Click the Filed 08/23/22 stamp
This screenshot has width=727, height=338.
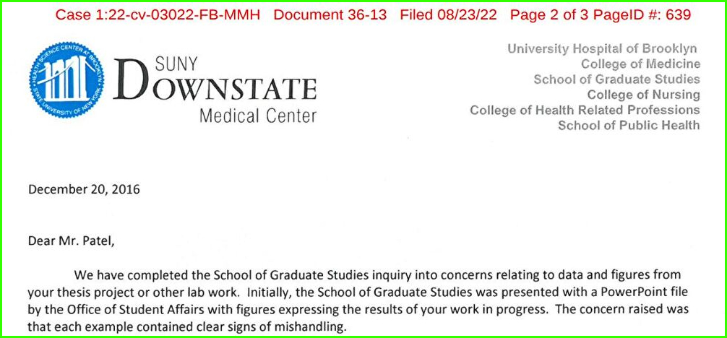tap(448, 15)
